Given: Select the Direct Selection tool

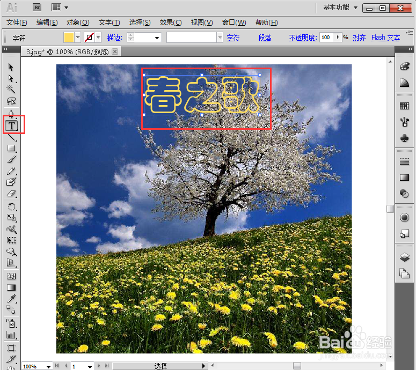Looking at the screenshot, I should 11,79.
